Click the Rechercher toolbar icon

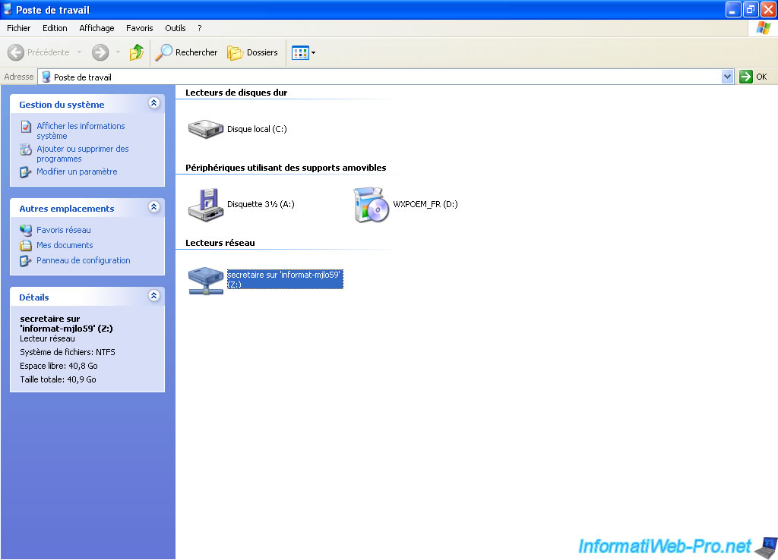(x=187, y=52)
